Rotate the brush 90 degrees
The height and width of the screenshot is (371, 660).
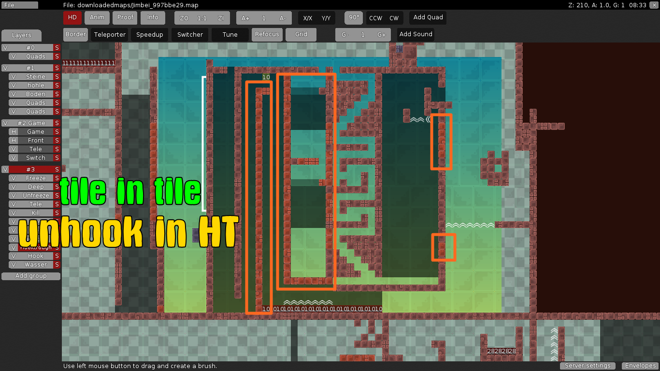(353, 17)
